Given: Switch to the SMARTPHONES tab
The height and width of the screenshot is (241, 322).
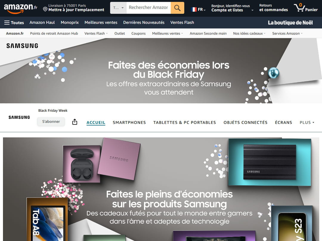Looking at the screenshot, I should (129, 122).
